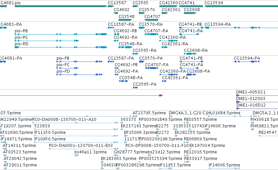Viewport: 278px width, 170px height.
Task: Open the CG42361-PA protein feature
Action: click(164, 81)
